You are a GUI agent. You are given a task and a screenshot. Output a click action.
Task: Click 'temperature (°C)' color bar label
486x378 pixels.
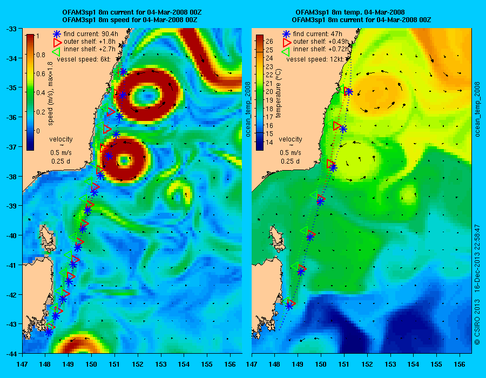278,93
